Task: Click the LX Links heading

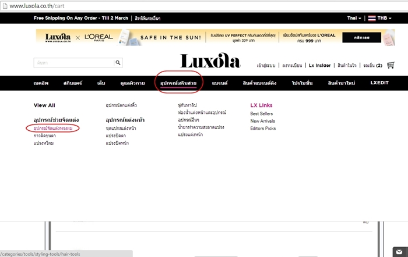Action: point(261,105)
